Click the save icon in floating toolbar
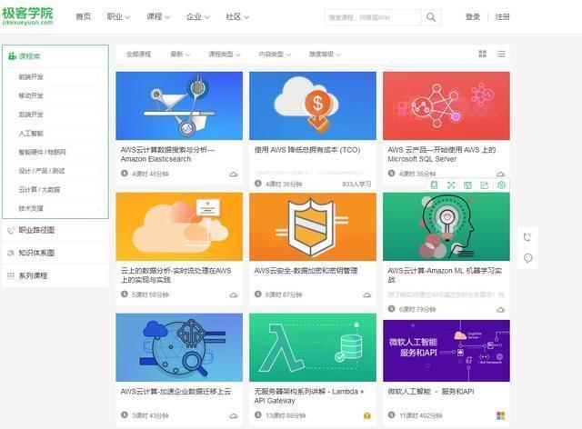 (467, 185)
